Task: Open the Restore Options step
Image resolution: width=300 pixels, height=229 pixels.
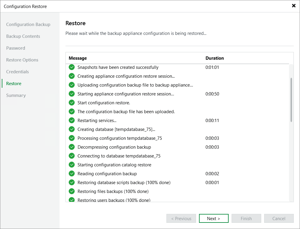Action: 22,60
